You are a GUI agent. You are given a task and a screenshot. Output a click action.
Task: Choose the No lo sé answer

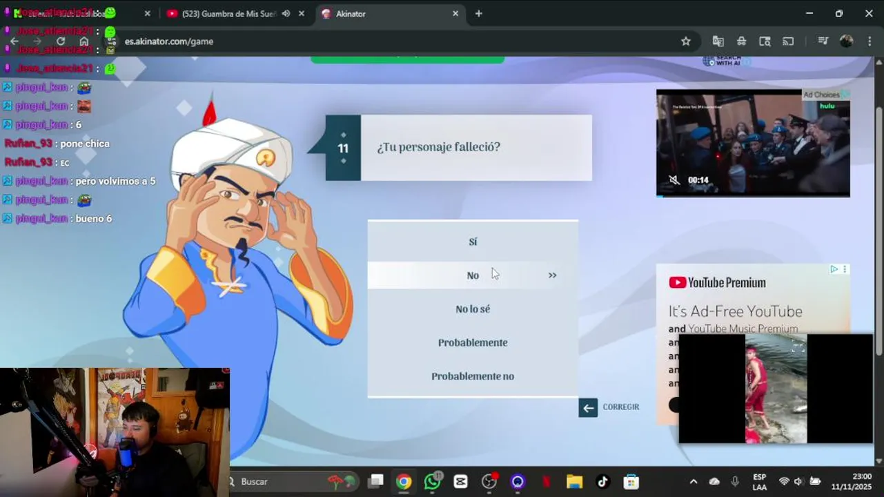(x=473, y=309)
